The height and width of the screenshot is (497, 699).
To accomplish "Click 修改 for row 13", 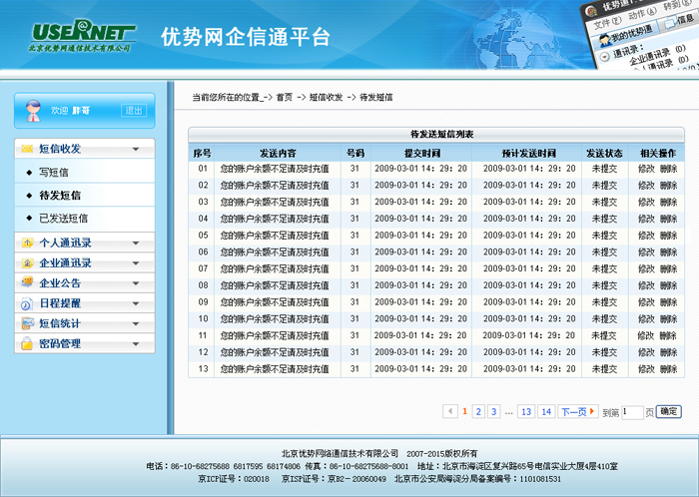I will pyautogui.click(x=646, y=368).
